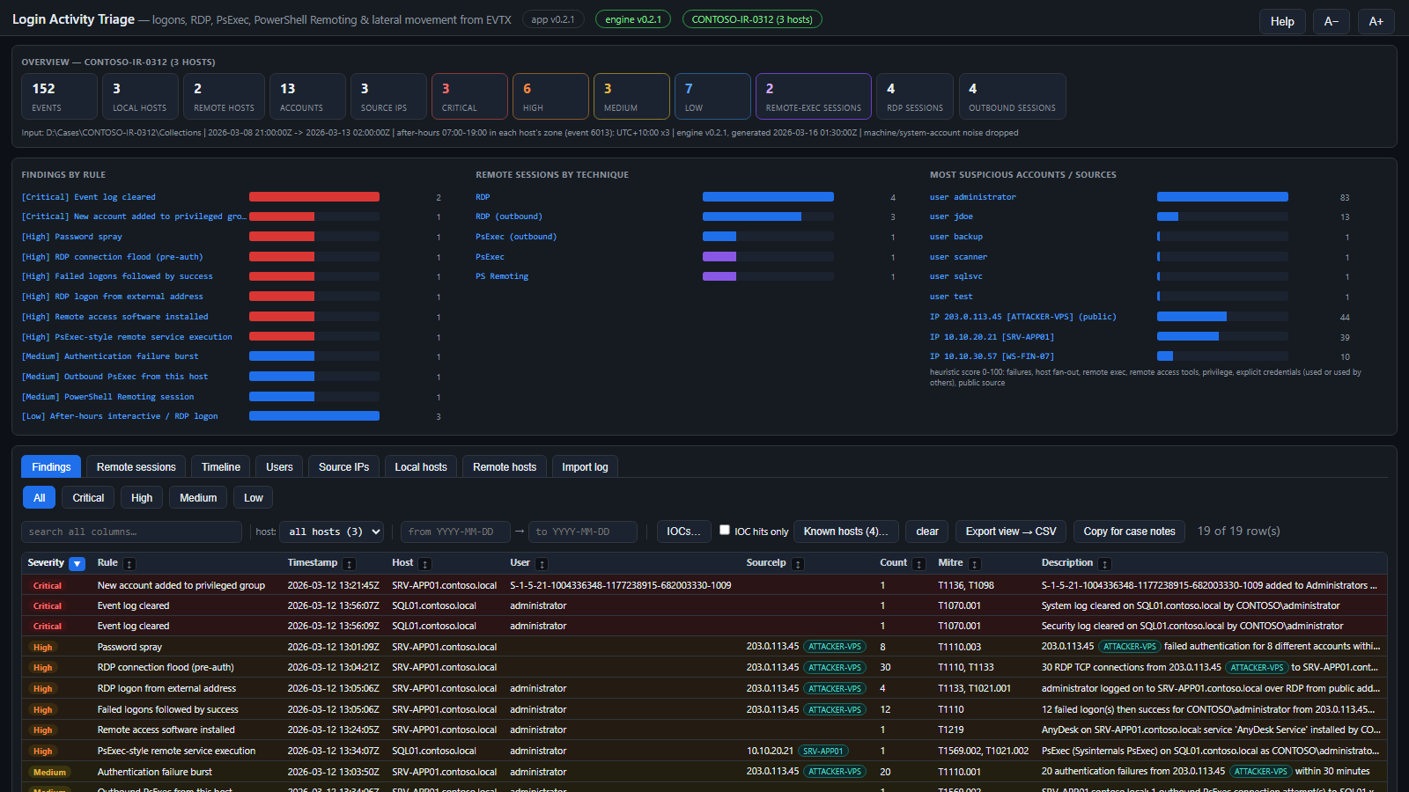The width and height of the screenshot is (1409, 792).
Task: Filter findings by Critical severity
Action: click(x=88, y=497)
